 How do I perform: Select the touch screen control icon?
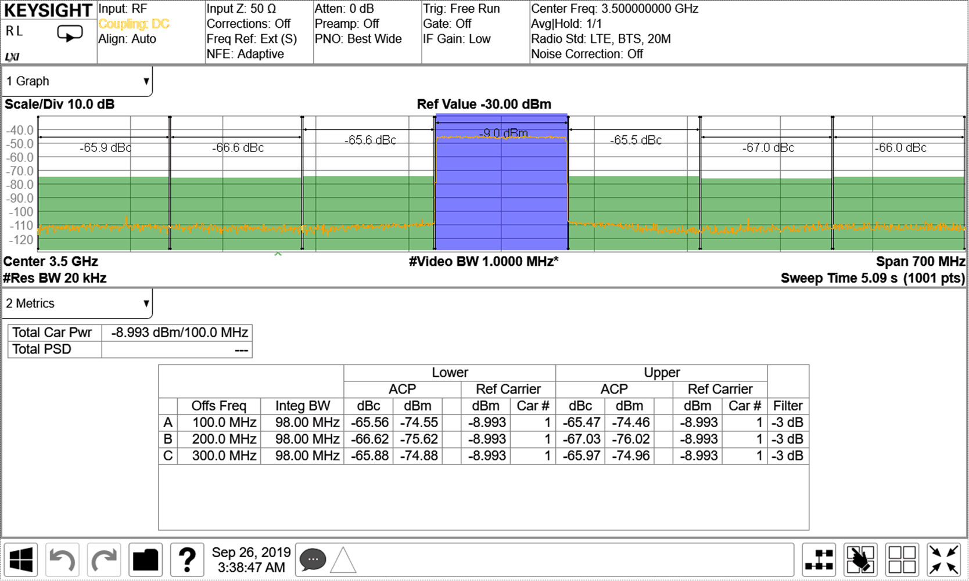pyautogui.click(x=861, y=559)
